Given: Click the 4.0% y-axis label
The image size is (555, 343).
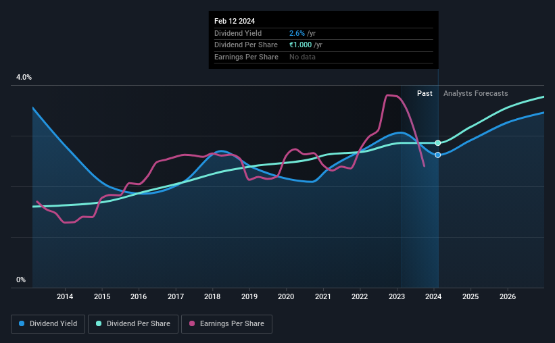Looking at the screenshot, I should [x=24, y=77].
